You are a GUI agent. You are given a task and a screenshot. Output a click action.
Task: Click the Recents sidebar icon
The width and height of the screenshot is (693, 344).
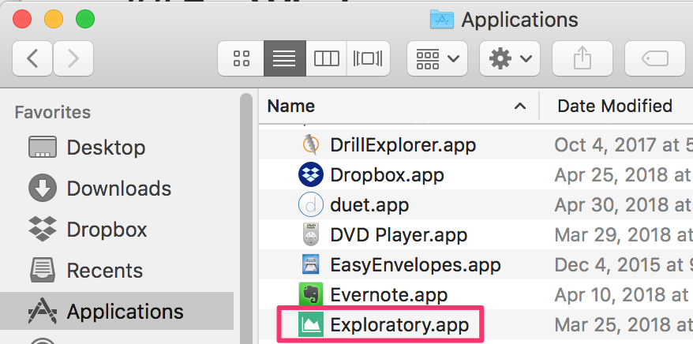click(43, 270)
